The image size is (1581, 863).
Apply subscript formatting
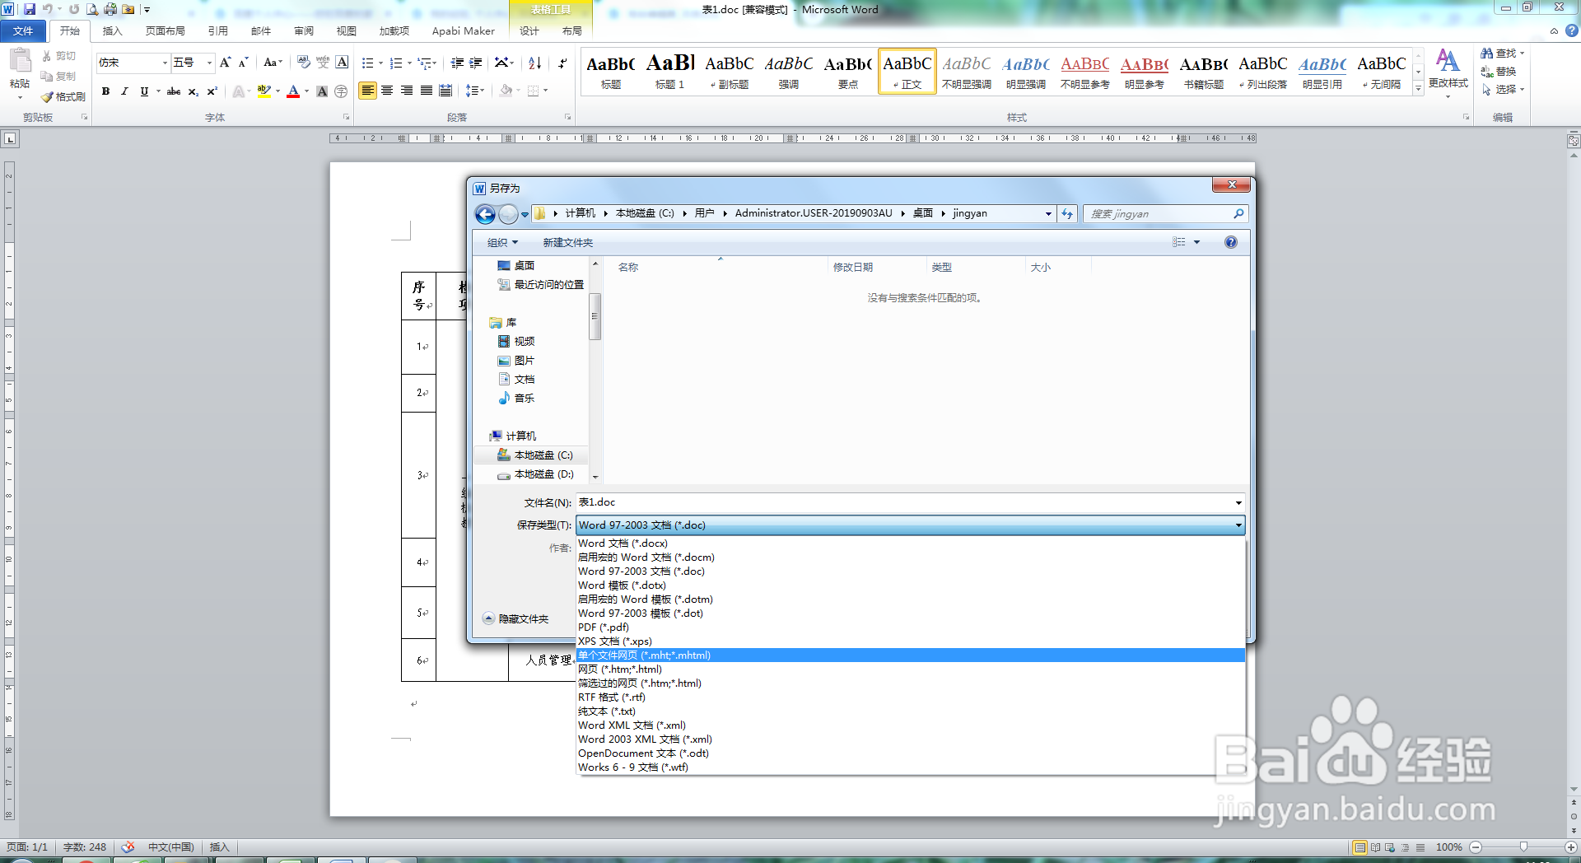[193, 91]
